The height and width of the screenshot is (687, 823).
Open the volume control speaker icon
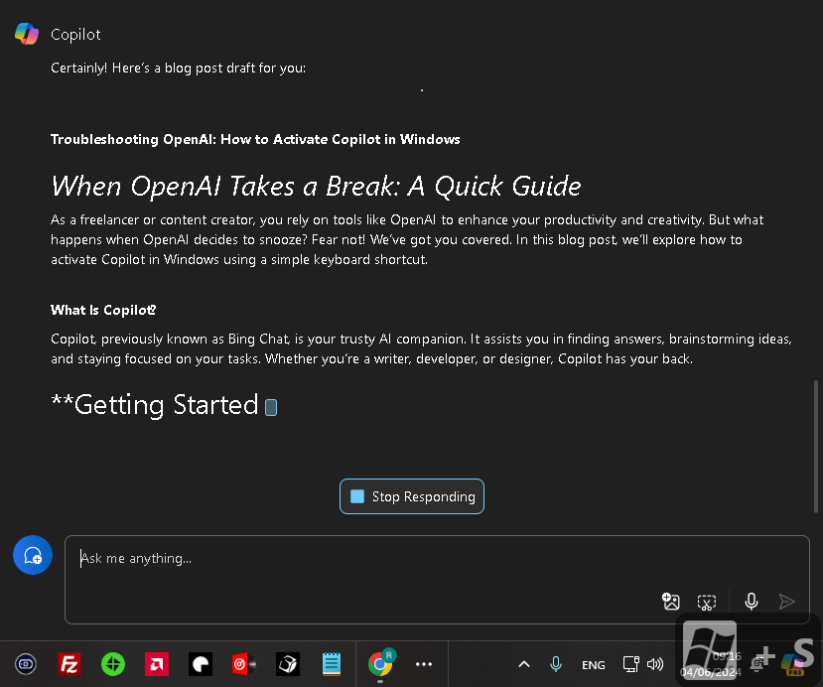(655, 664)
